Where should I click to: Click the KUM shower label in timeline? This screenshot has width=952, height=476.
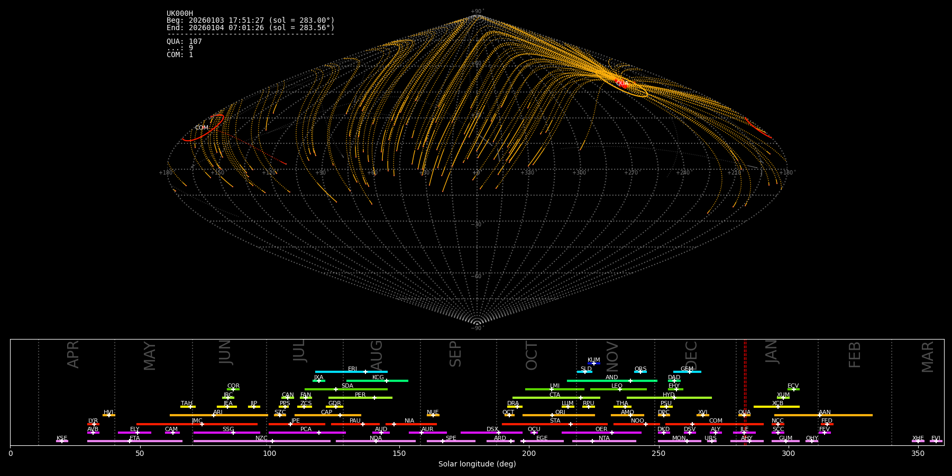coord(594,360)
